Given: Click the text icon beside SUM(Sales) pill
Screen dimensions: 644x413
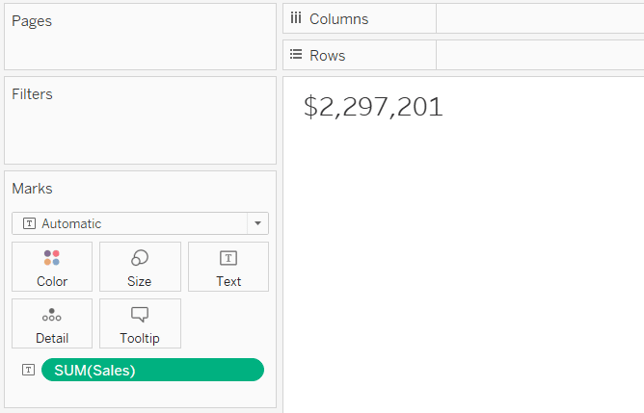Looking at the screenshot, I should [x=28, y=370].
